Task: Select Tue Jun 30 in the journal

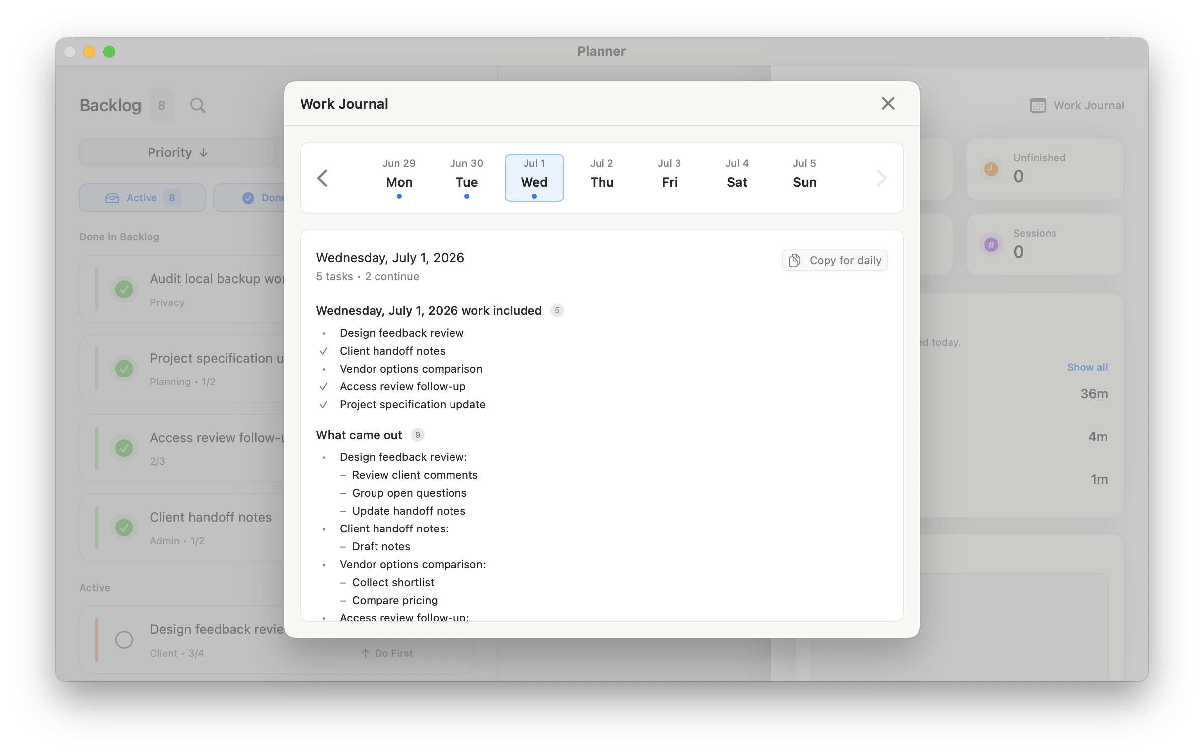Action: 466,178
